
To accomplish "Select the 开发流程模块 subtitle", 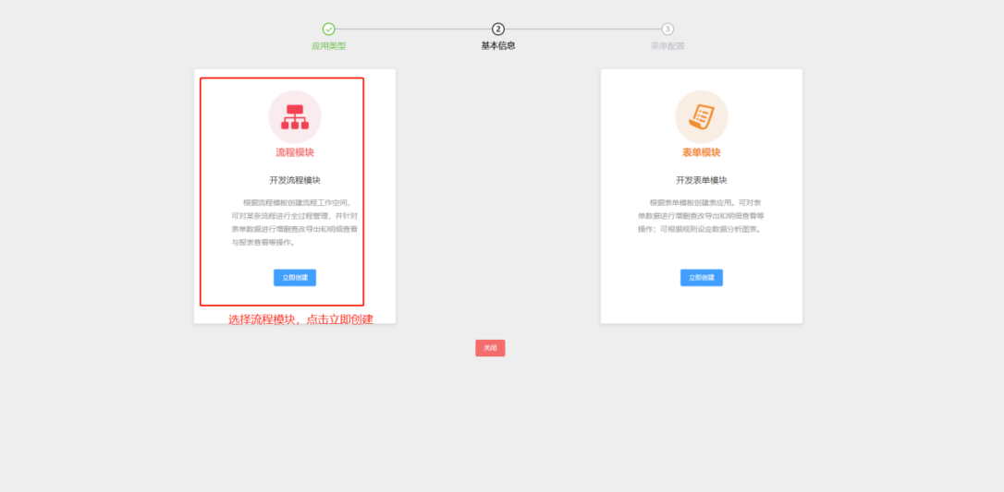I will (295, 180).
